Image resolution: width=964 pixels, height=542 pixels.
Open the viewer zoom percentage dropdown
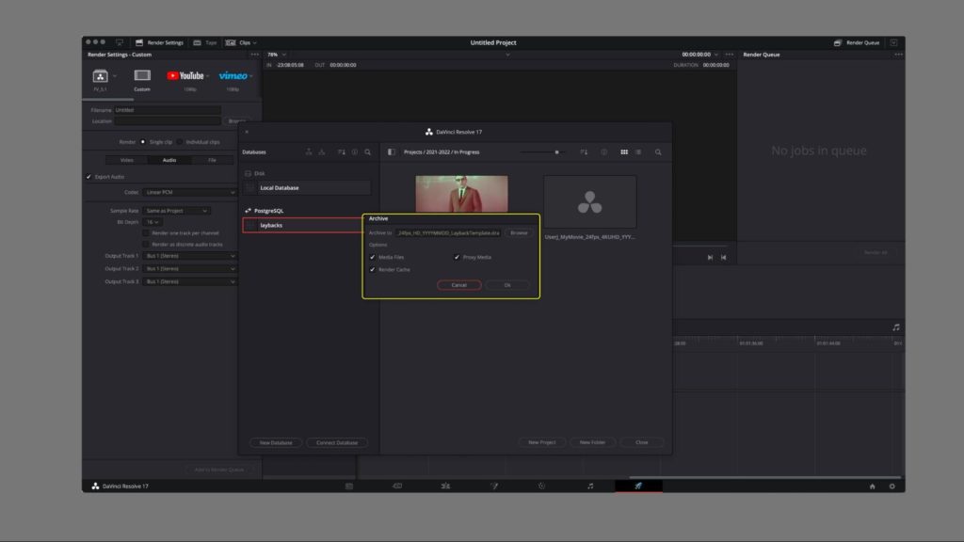pyautogui.click(x=277, y=54)
